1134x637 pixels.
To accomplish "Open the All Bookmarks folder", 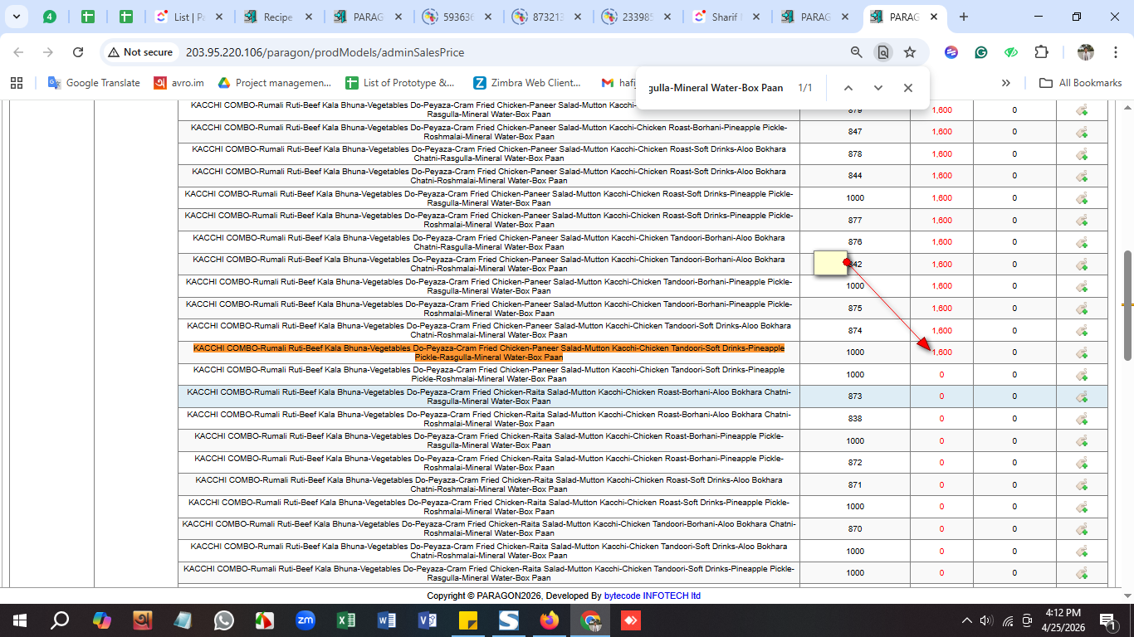I will [1080, 83].
